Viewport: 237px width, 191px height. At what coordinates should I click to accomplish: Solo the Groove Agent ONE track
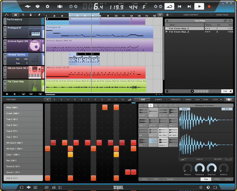coord(5,46)
